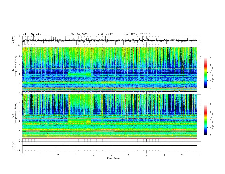Click the time axis tick label '5'
The image size is (225, 174).
point(111,155)
